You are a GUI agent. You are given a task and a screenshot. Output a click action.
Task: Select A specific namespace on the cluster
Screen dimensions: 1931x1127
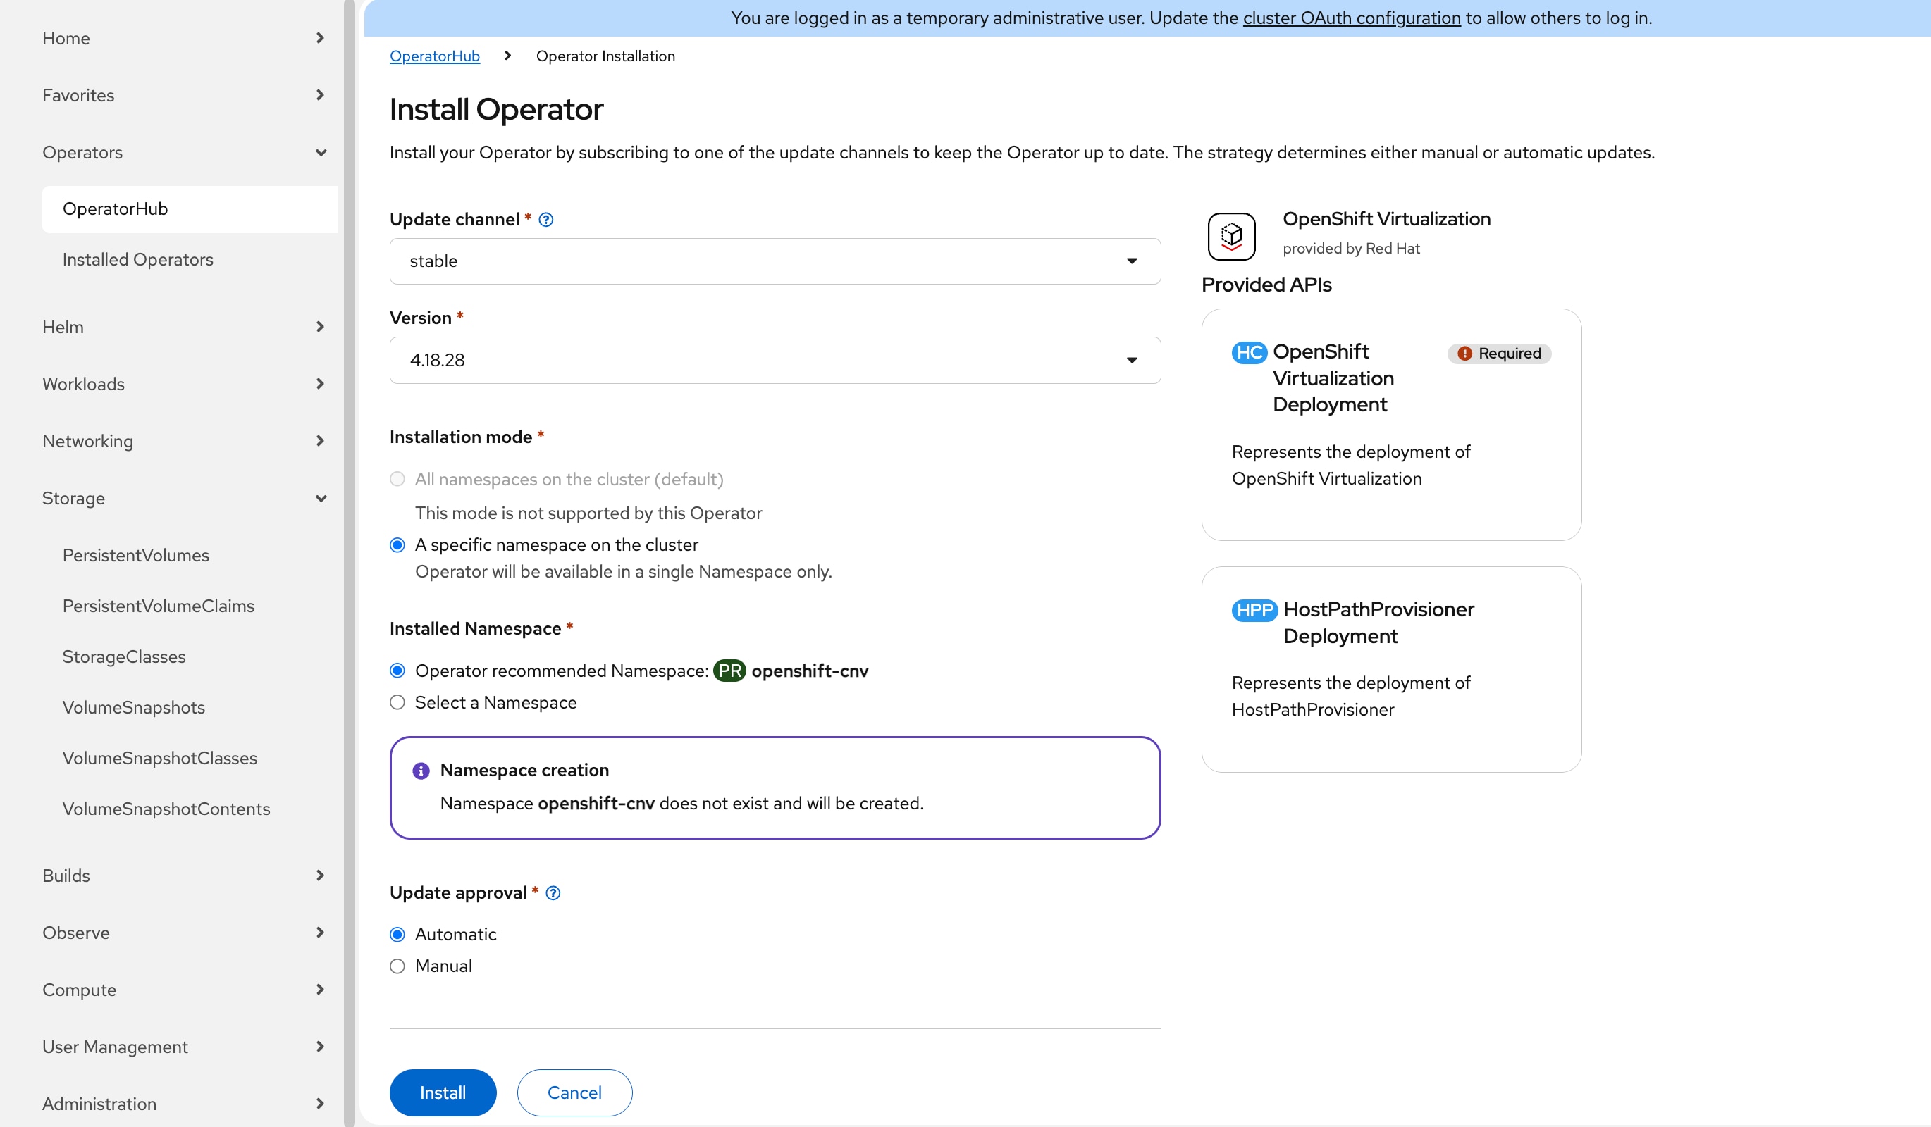pos(397,545)
